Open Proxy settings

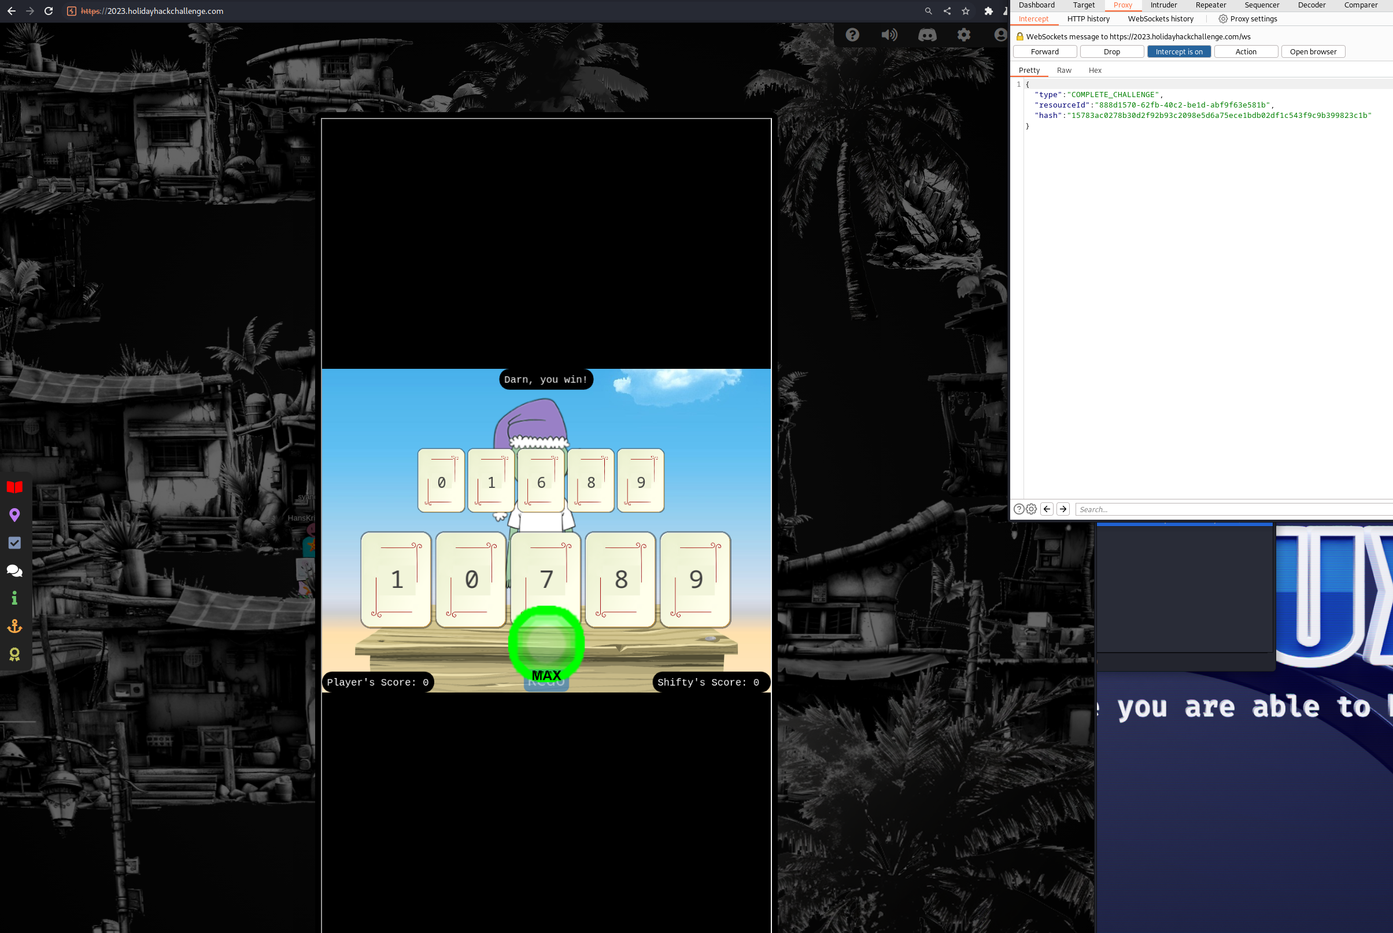tap(1248, 19)
